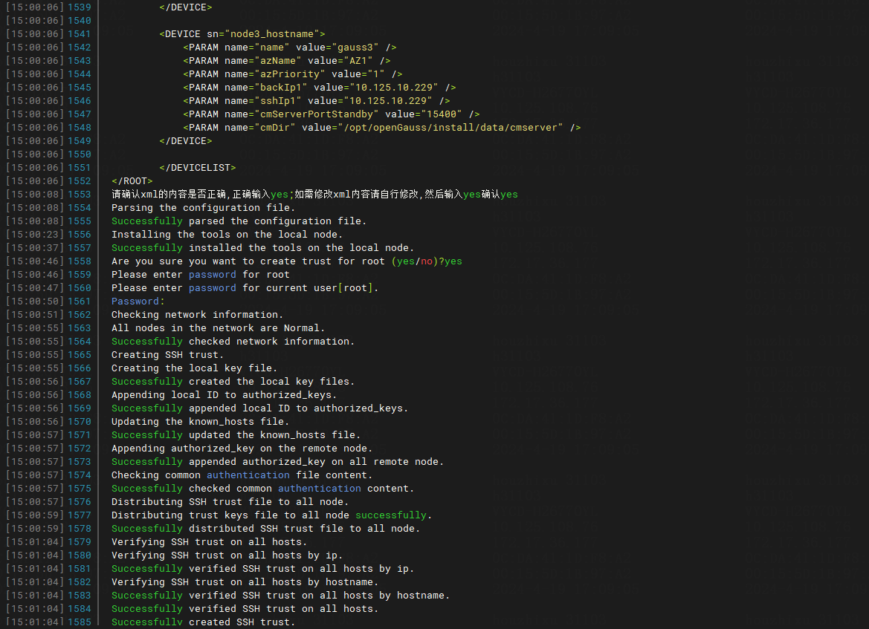
Task: Click the closing </DEVICELIST> tag
Action: pyautogui.click(x=197, y=167)
